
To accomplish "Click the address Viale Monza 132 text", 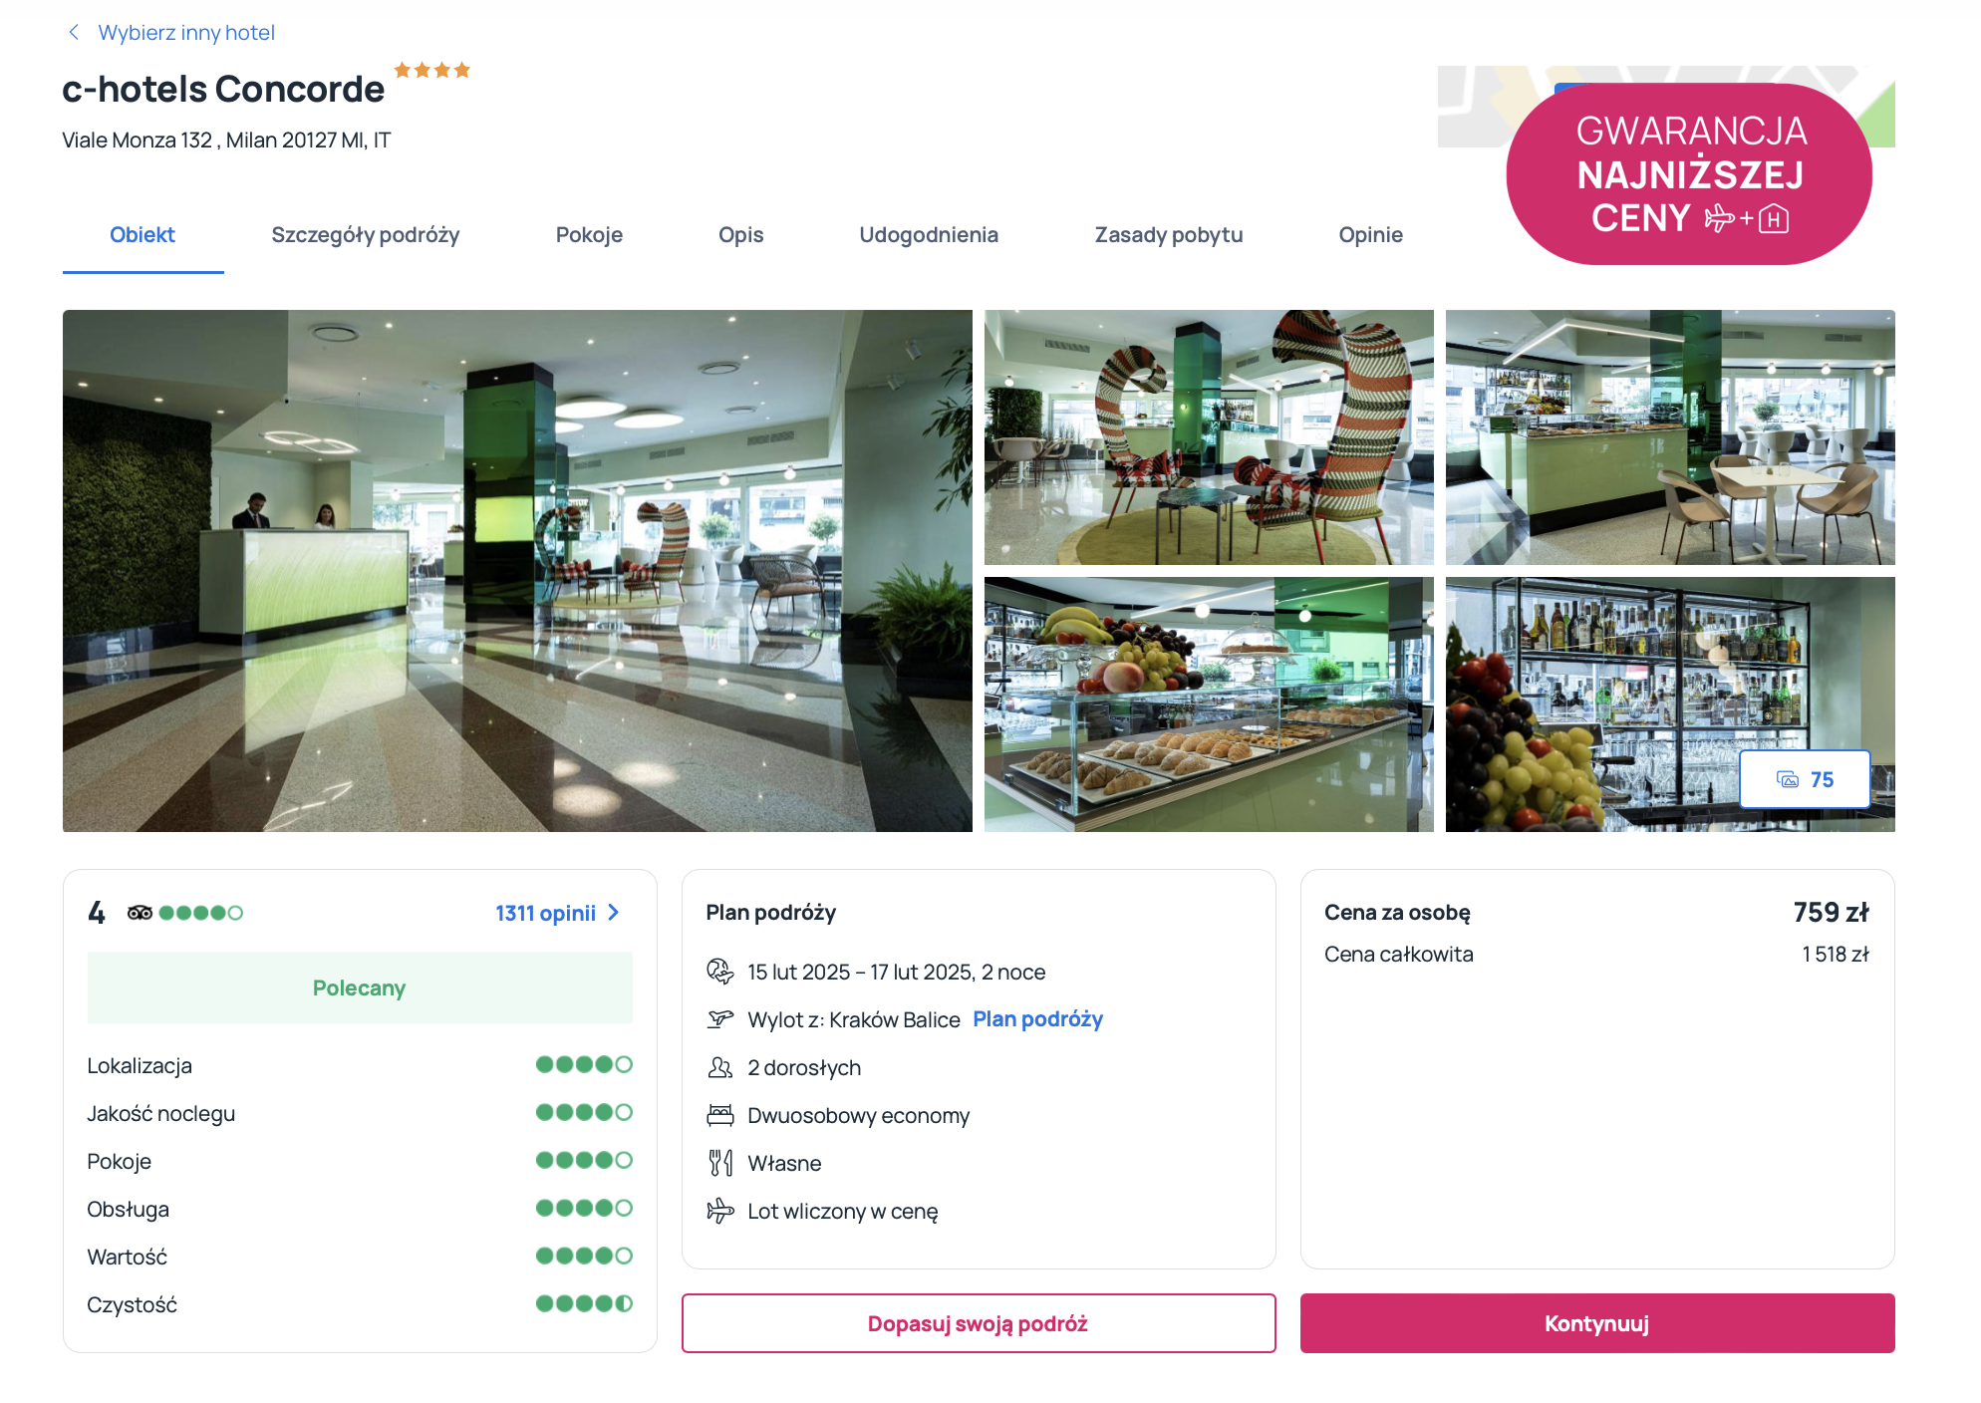I will pos(226,140).
